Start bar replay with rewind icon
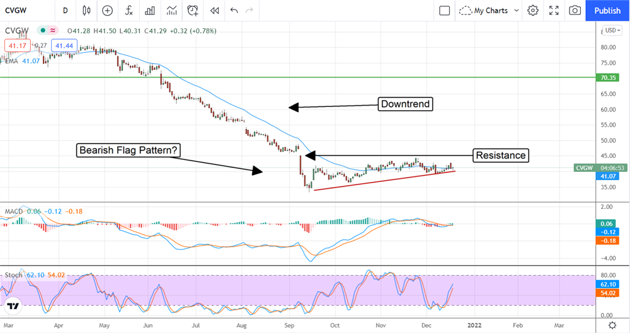This screenshot has width=630, height=333. tap(215, 11)
